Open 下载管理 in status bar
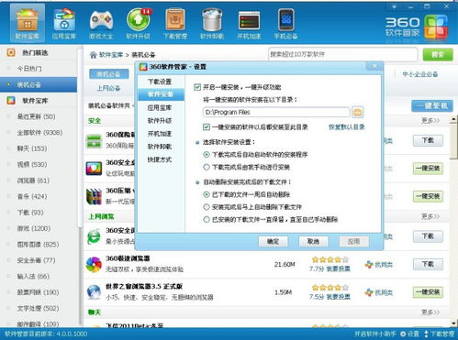Image resolution: width=458 pixels, height=340 pixels. point(440,334)
